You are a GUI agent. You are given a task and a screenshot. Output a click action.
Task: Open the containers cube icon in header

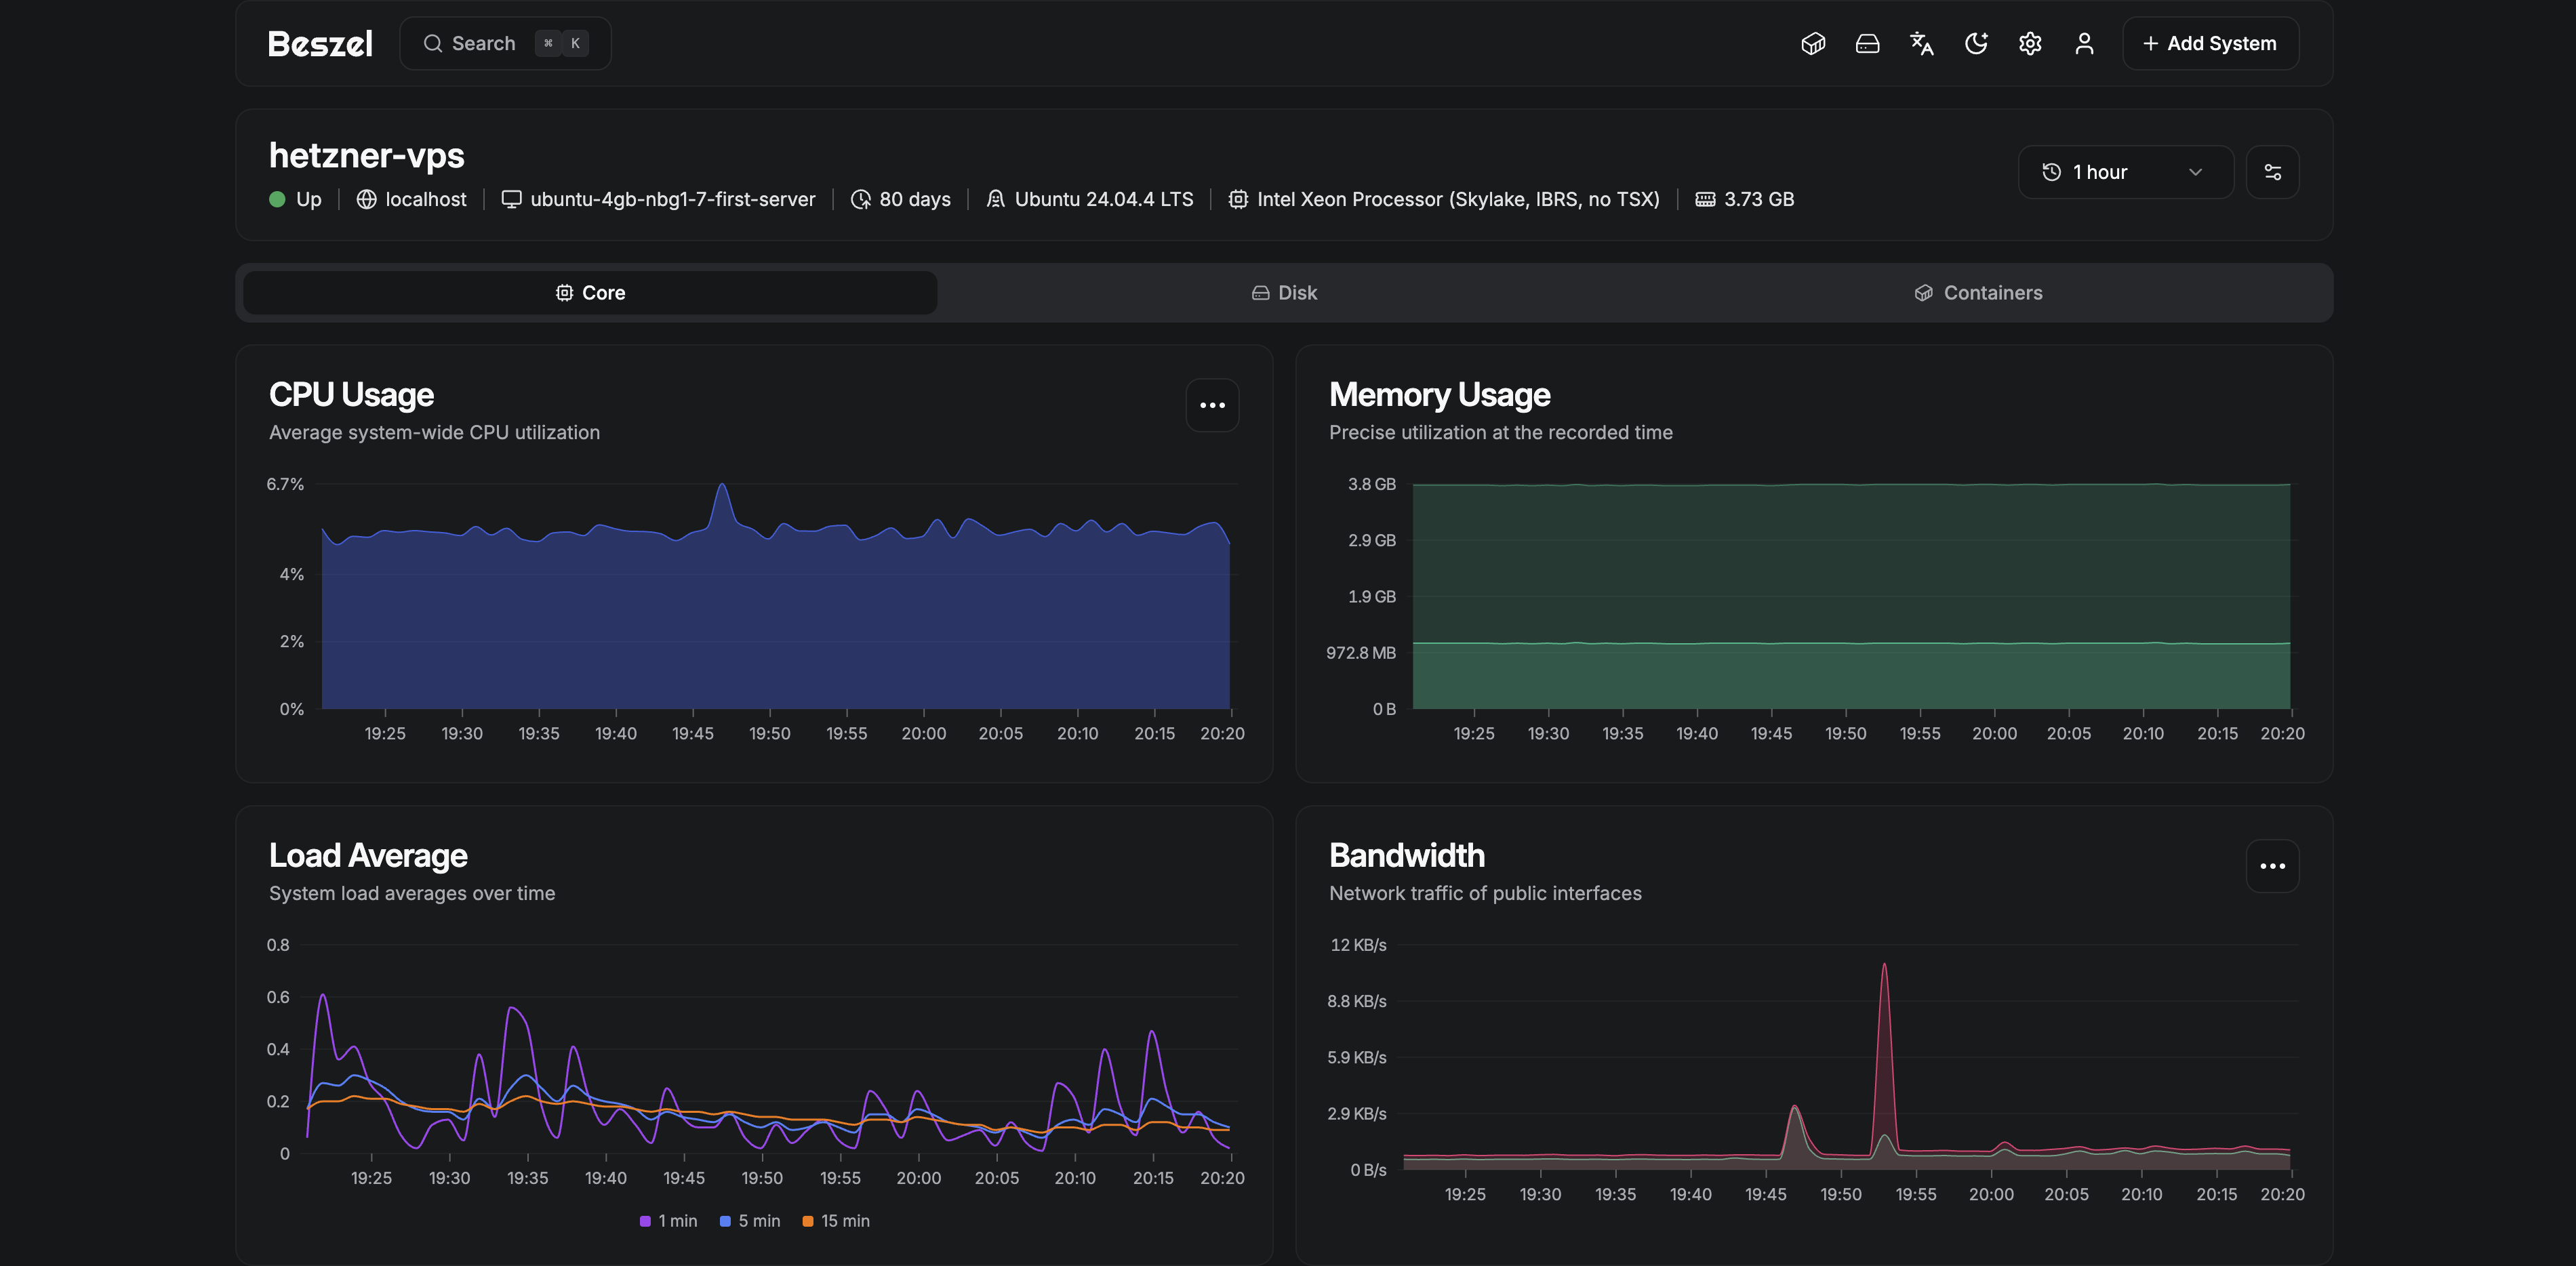[x=1813, y=44]
